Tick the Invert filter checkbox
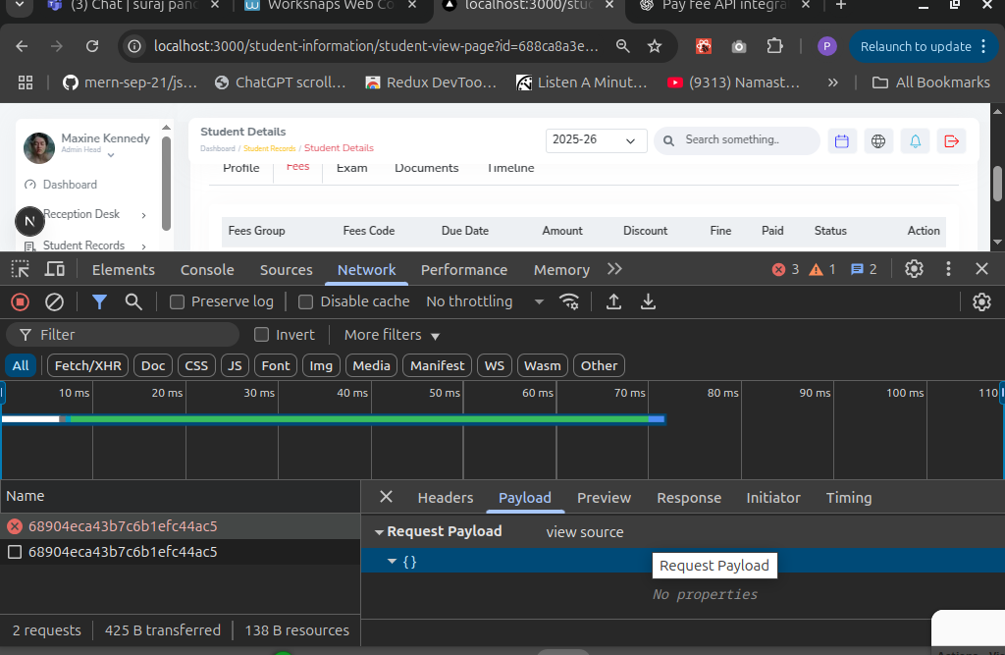This screenshot has width=1005, height=655. coord(262,335)
